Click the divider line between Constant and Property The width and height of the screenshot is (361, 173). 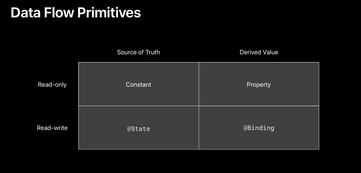pos(199,84)
